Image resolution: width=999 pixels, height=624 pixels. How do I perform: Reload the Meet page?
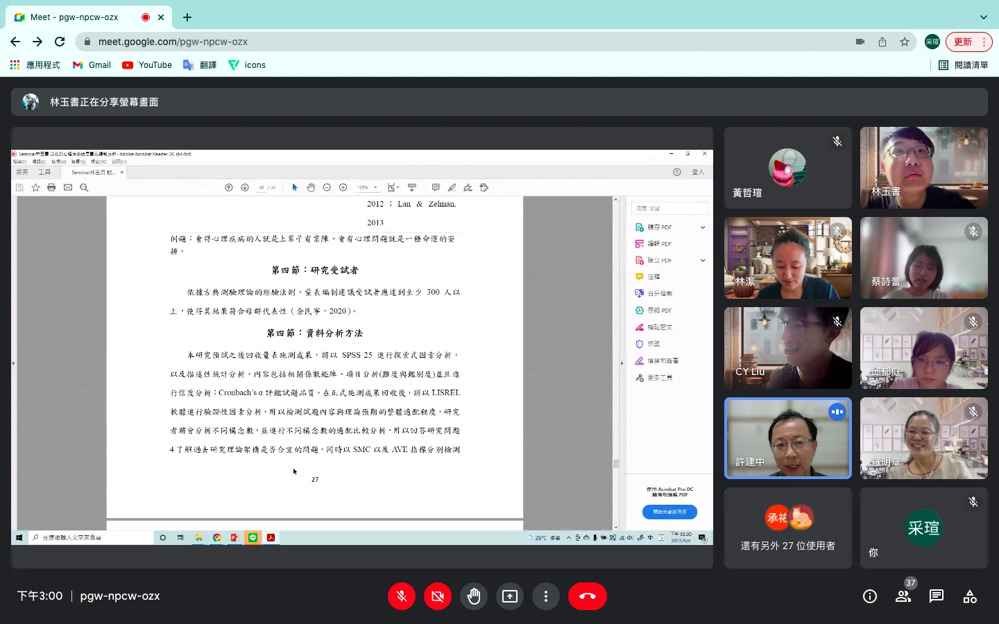pyautogui.click(x=60, y=42)
